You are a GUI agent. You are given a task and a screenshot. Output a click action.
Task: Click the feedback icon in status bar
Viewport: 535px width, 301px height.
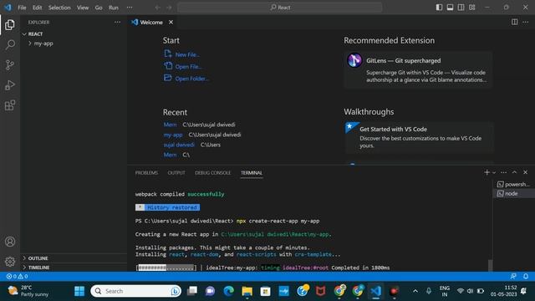point(513,277)
